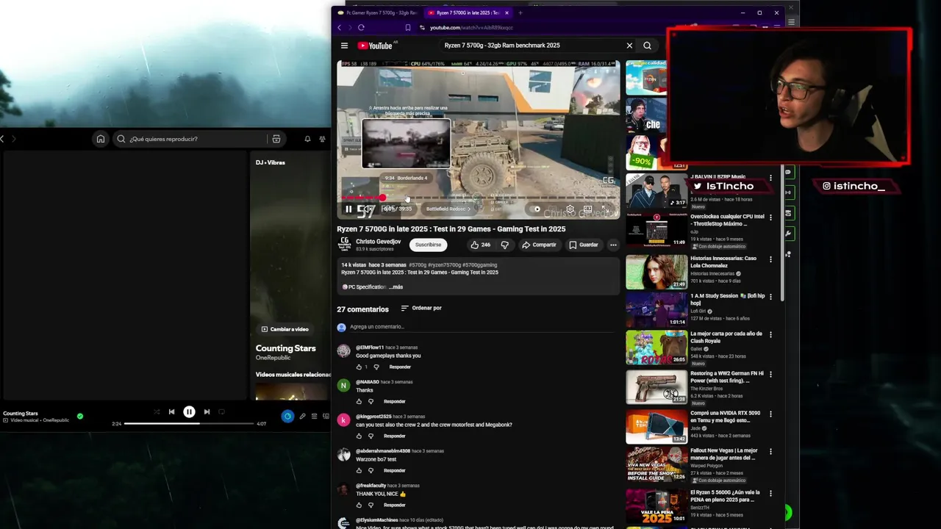Dislike the Ryzen 7 5700G video

click(504, 245)
